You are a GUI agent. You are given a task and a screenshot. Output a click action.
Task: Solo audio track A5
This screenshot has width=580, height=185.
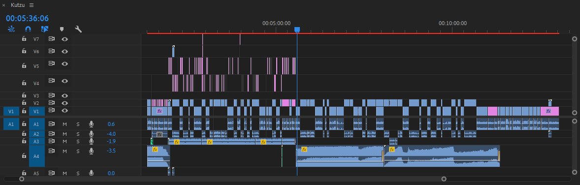[x=78, y=173]
